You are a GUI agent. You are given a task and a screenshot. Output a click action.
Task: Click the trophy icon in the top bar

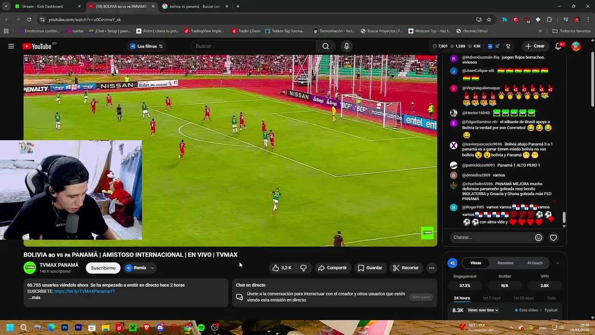tap(508, 46)
